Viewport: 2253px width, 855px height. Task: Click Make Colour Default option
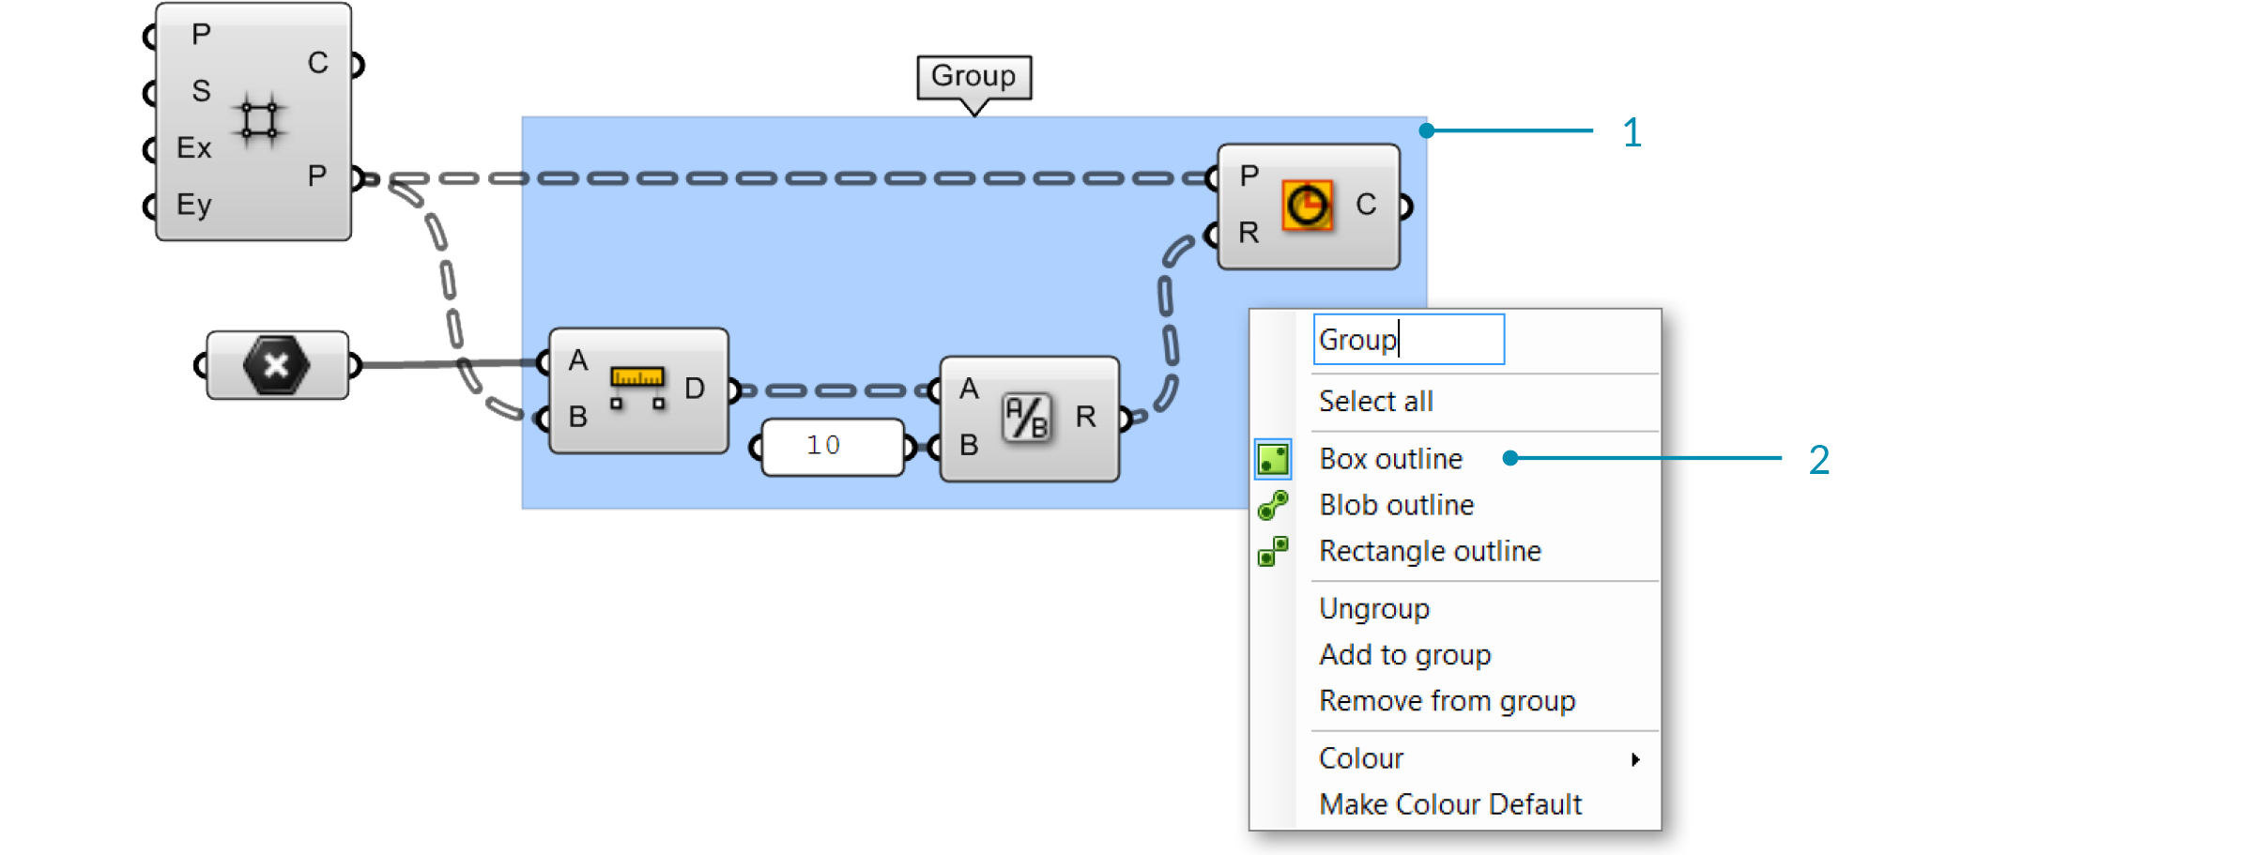(x=1449, y=804)
